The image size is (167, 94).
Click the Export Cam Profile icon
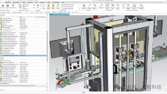141,7
